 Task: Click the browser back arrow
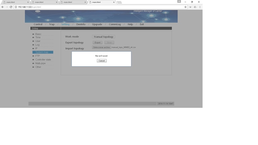[3, 7]
